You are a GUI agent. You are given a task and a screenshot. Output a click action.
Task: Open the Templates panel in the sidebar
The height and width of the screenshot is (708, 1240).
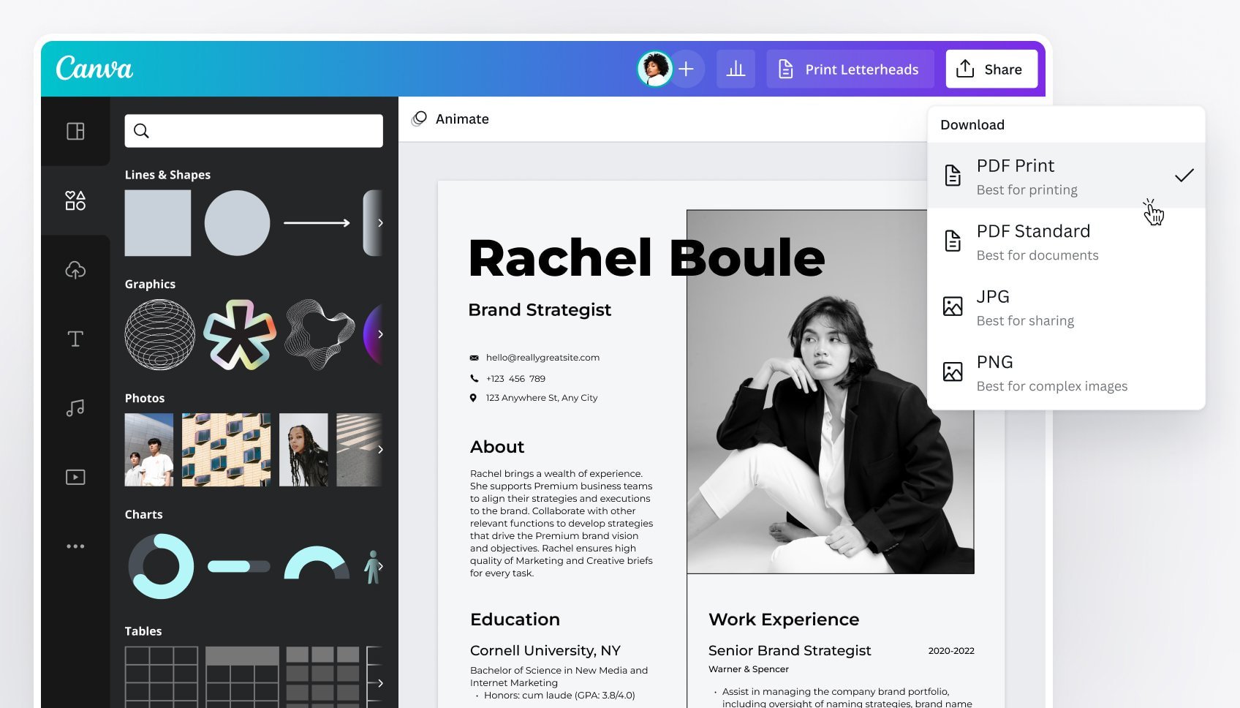pyautogui.click(x=75, y=132)
